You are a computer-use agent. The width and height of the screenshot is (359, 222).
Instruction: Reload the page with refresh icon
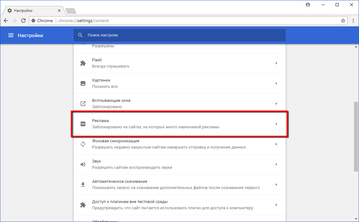pos(23,21)
